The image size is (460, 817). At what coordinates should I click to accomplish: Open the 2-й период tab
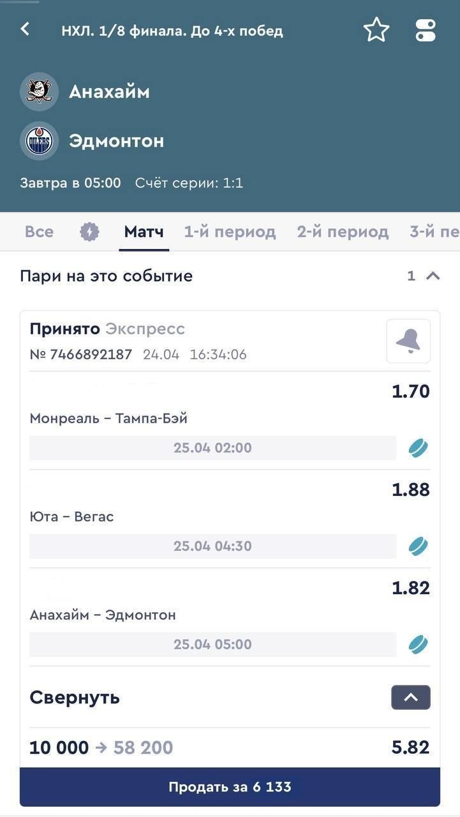coord(342,232)
